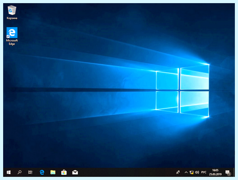Open the People icon in taskbar
Image resolution: width=238 pixels, height=180 pixels.
pyautogui.click(x=178, y=172)
